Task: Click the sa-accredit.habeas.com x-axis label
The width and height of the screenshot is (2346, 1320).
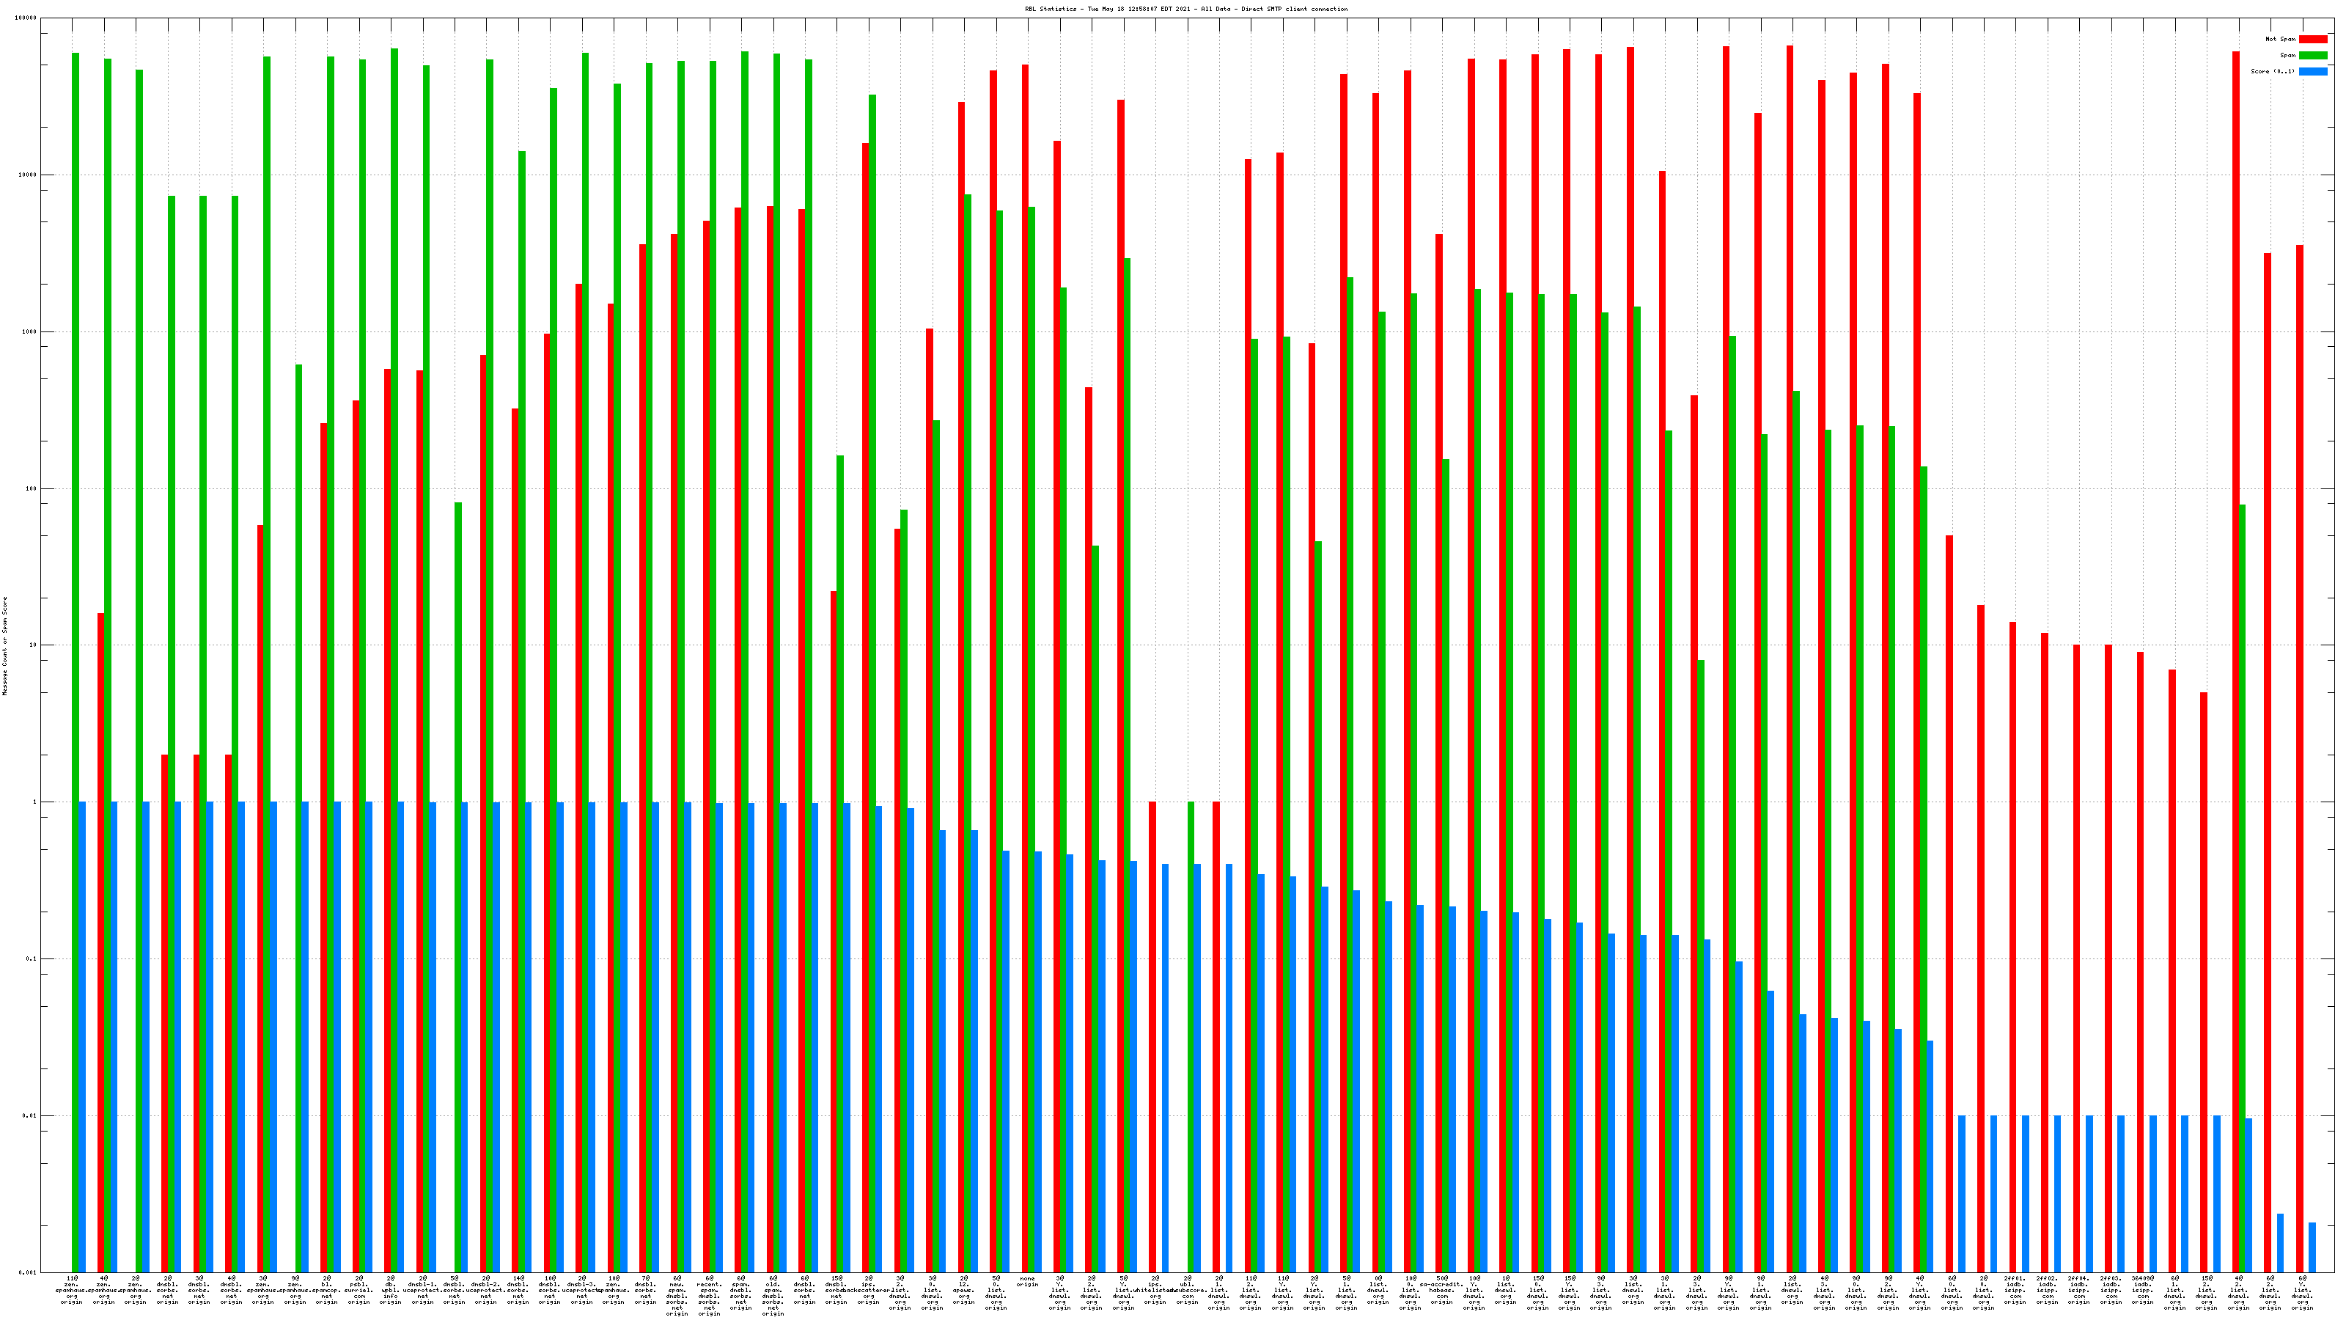Action: (1441, 1290)
